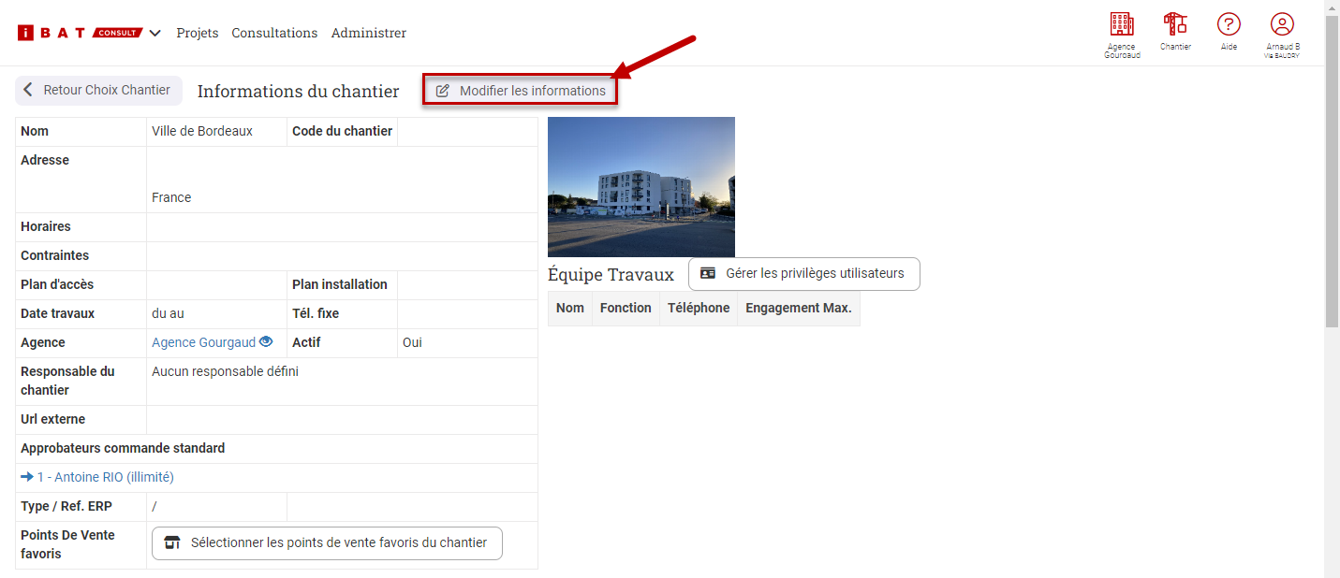Click the Code du chantier label
The height and width of the screenshot is (578, 1340).
342,132
